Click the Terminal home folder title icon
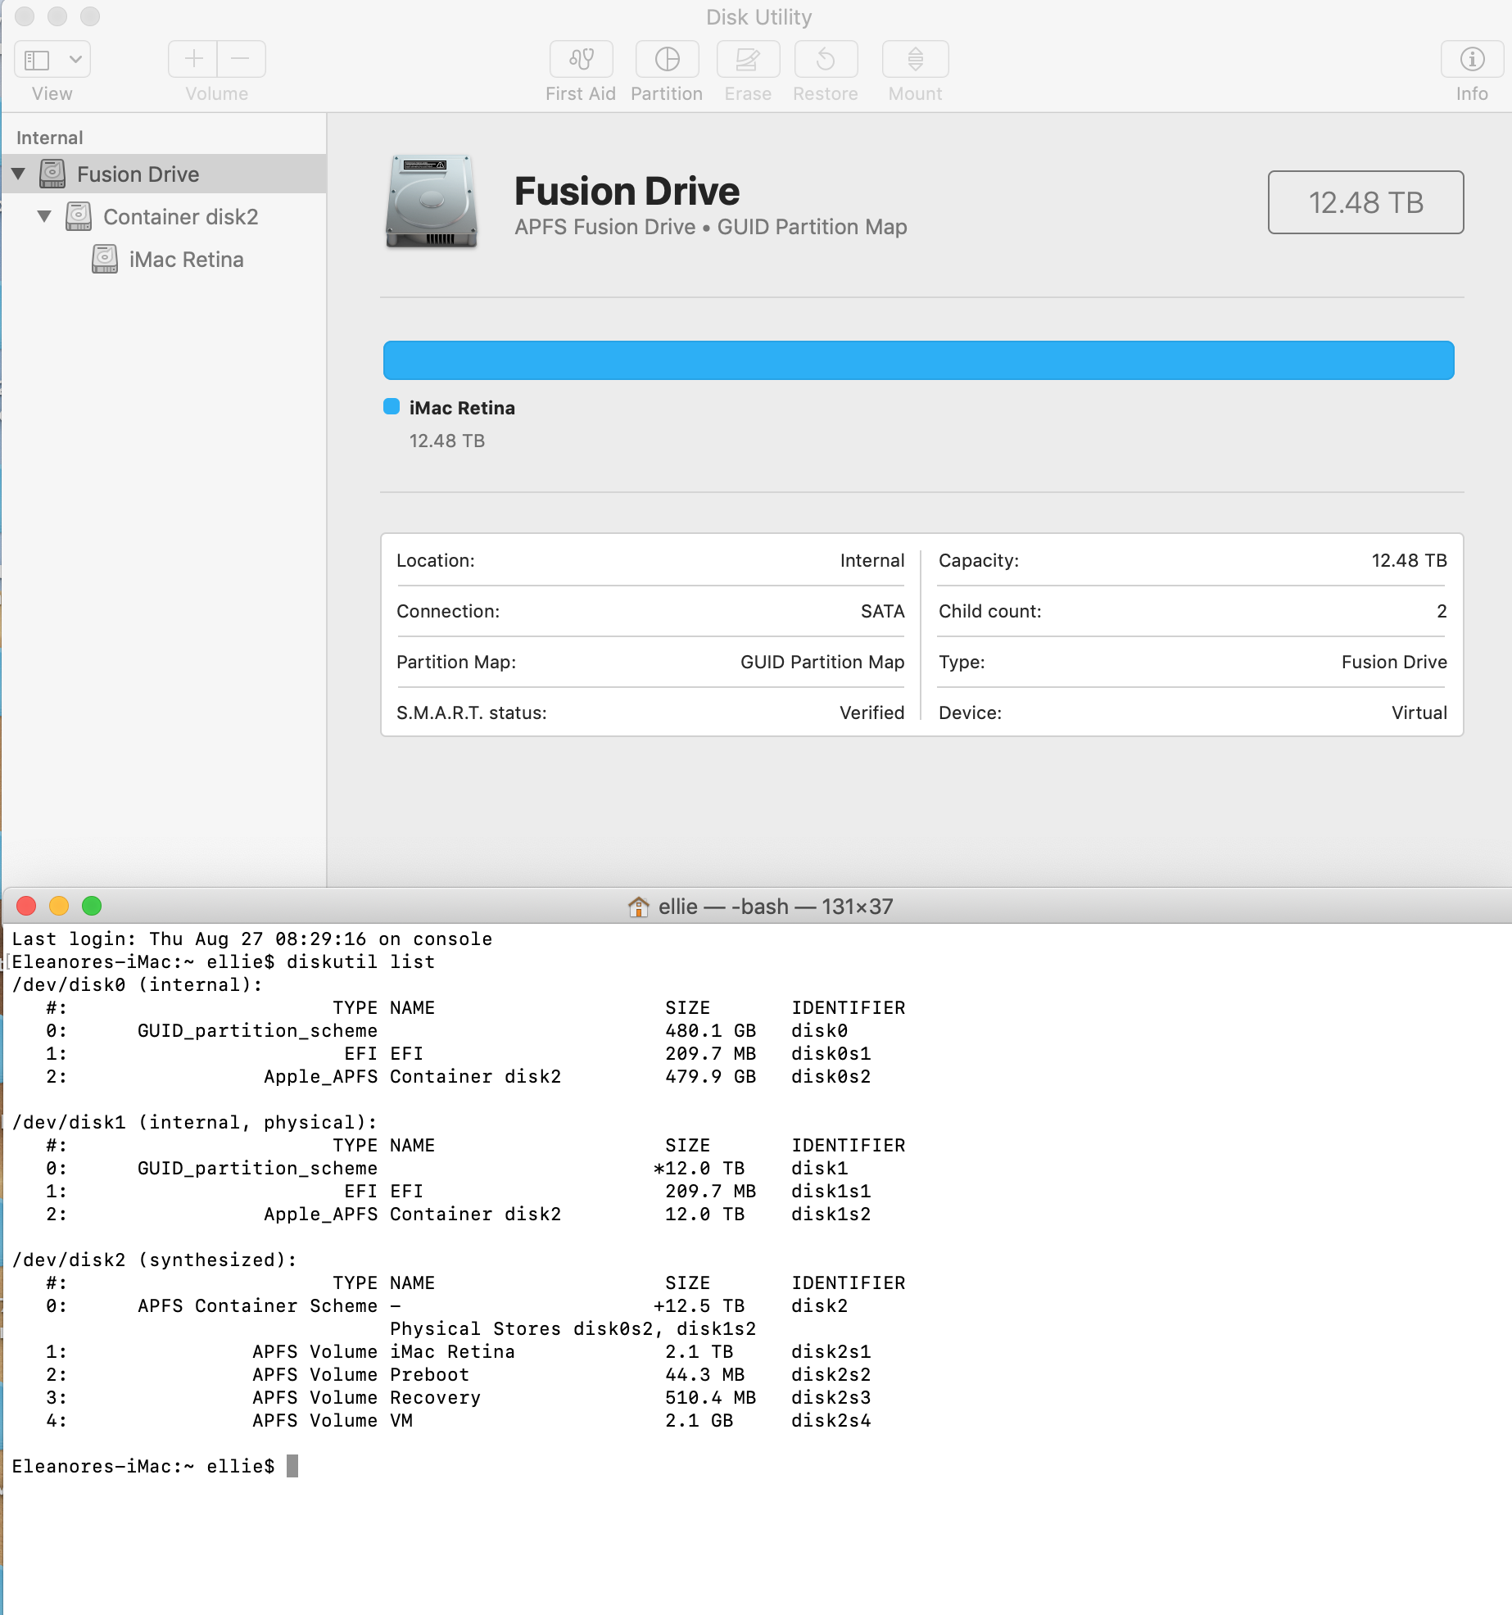 coord(638,907)
